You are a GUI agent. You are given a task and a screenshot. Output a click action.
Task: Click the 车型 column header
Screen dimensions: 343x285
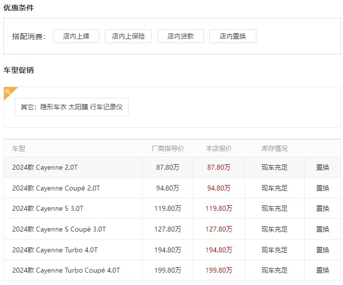point(19,148)
